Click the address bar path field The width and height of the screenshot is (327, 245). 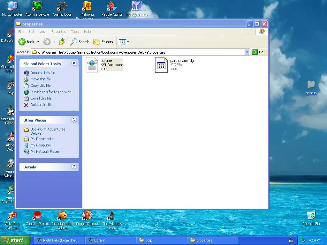pyautogui.click(x=138, y=52)
